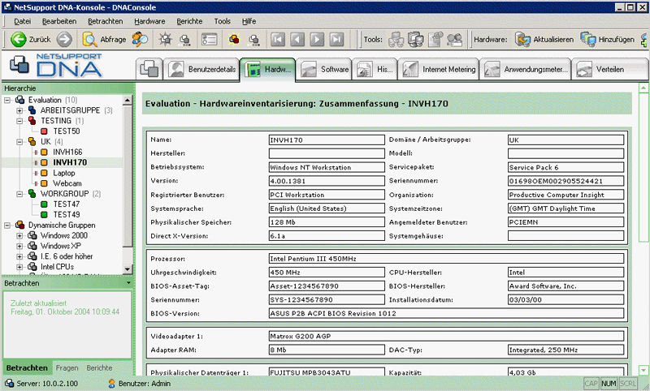Click the Servicepaket field Service Pack 6
Image resolution: width=650 pixels, height=391 pixels.
coord(565,167)
